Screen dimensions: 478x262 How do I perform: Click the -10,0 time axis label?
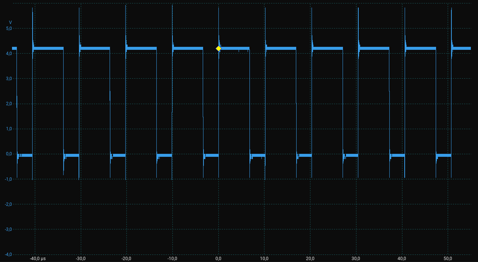click(172, 259)
